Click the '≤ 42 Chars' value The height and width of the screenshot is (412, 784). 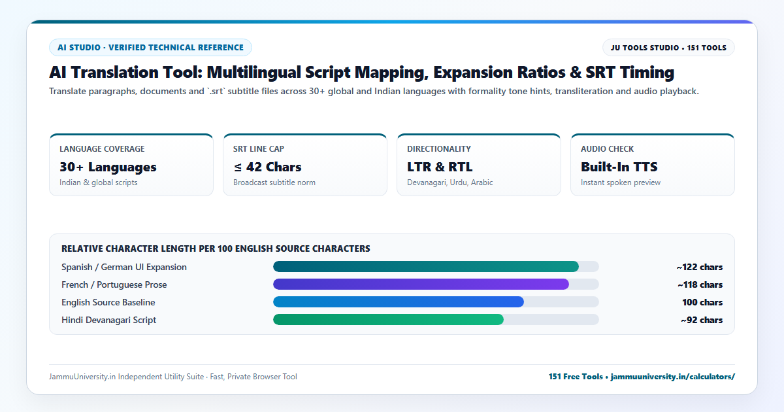tap(267, 167)
